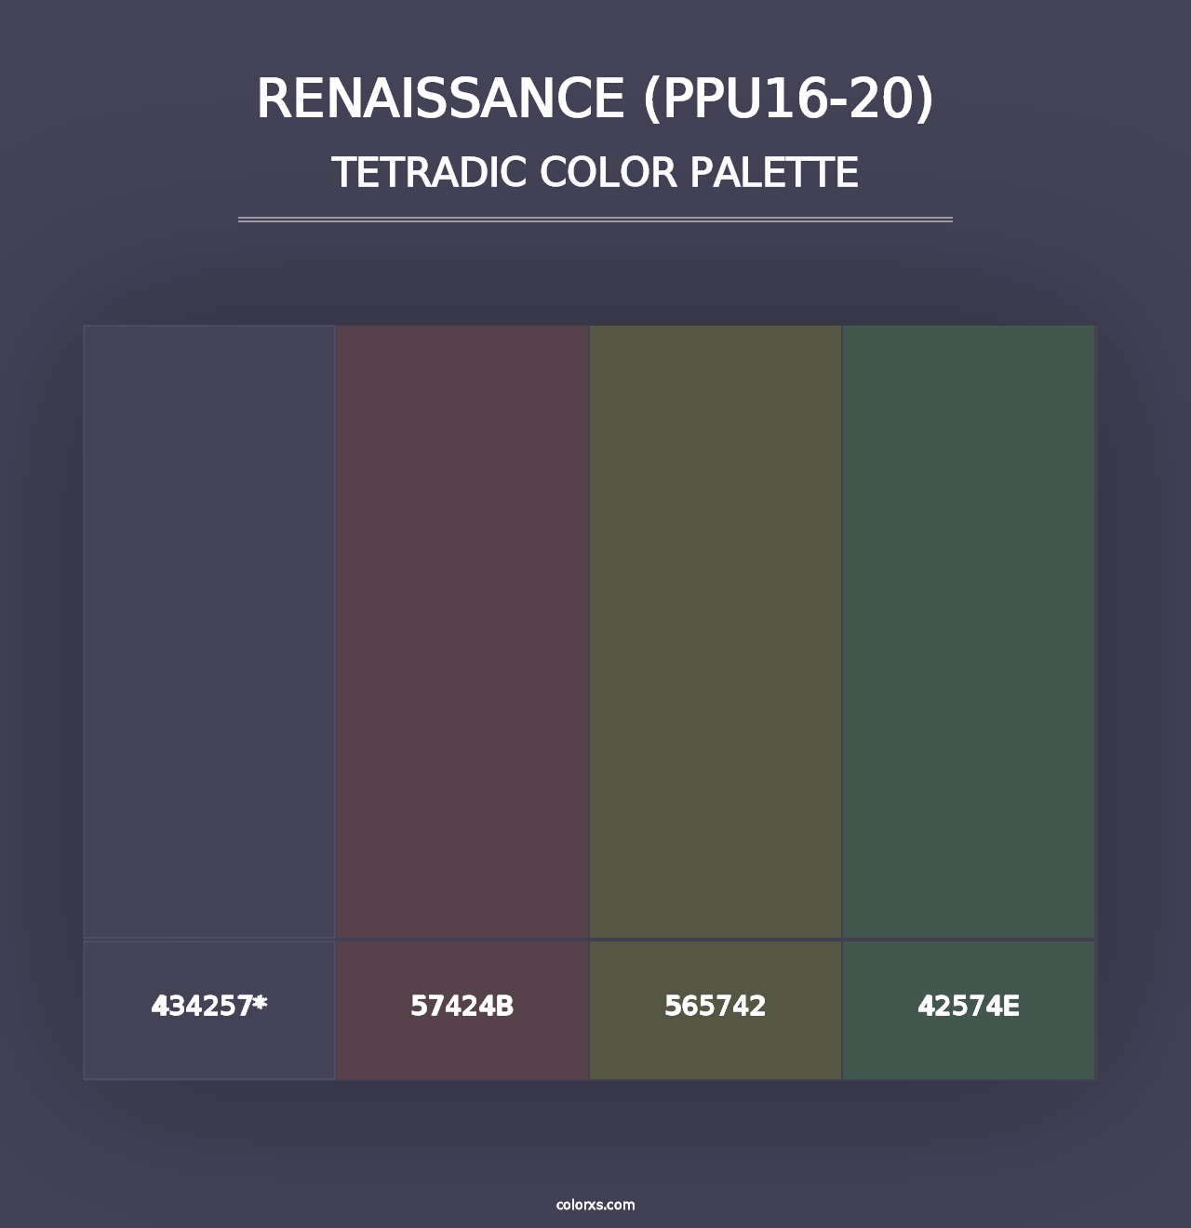Select the hex code text 434257*
Screen dimensions: 1191x1228
click(x=209, y=1006)
